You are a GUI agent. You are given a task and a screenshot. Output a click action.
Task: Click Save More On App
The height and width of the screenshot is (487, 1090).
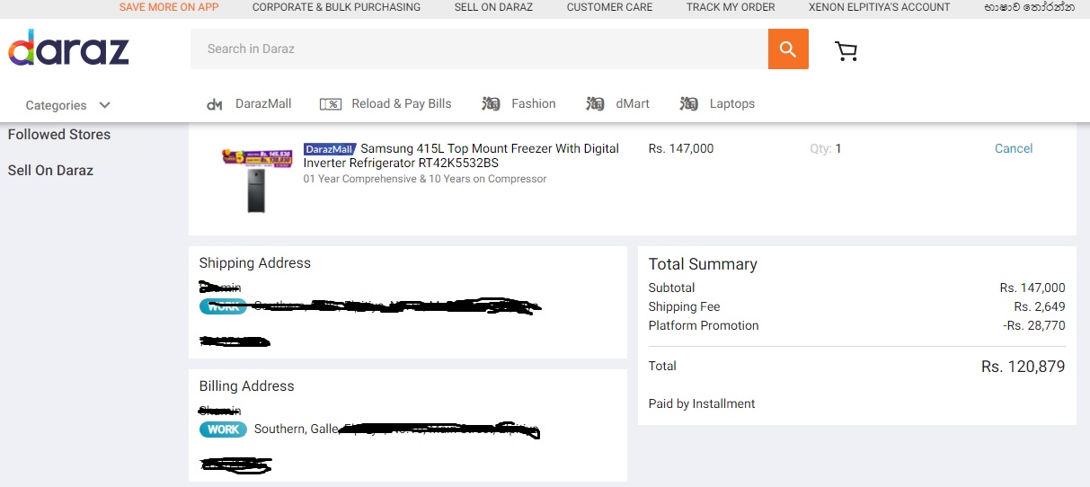point(169,7)
